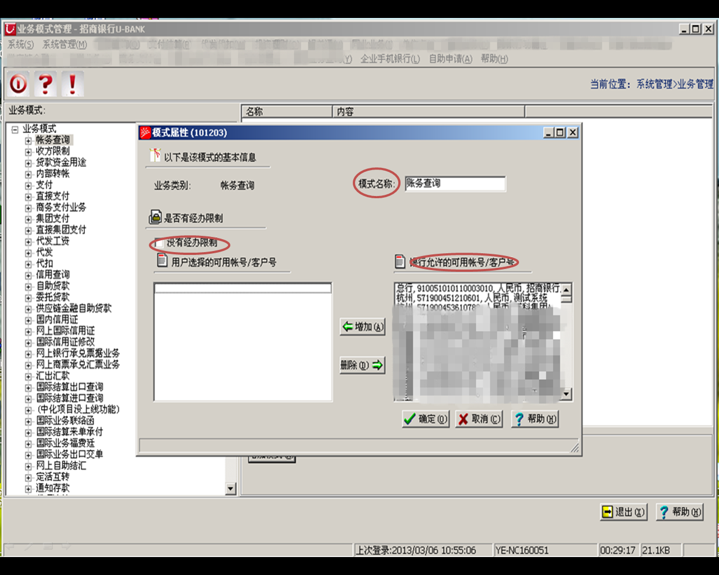The image size is (719, 575).
Task: Expand the 收方限制 tree node
Action: click(28, 152)
